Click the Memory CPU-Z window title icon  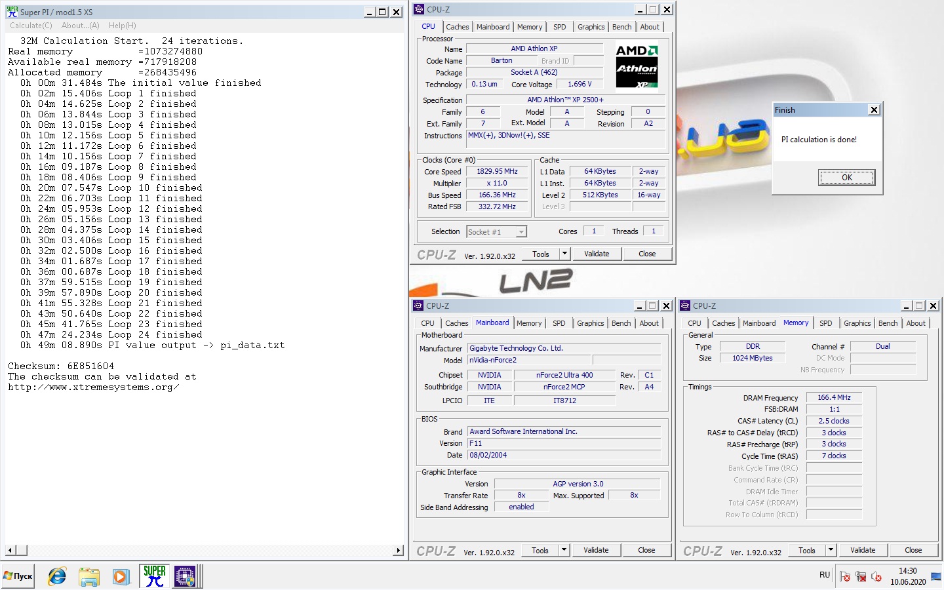click(685, 305)
